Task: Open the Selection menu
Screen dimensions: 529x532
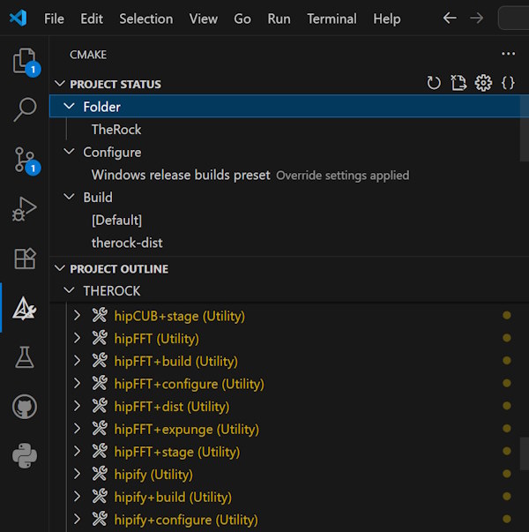Action: click(146, 19)
